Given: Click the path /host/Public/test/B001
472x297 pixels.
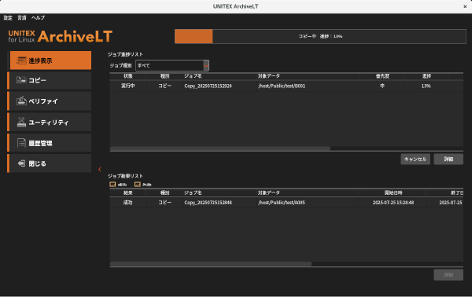Looking at the screenshot, I should (x=282, y=86).
